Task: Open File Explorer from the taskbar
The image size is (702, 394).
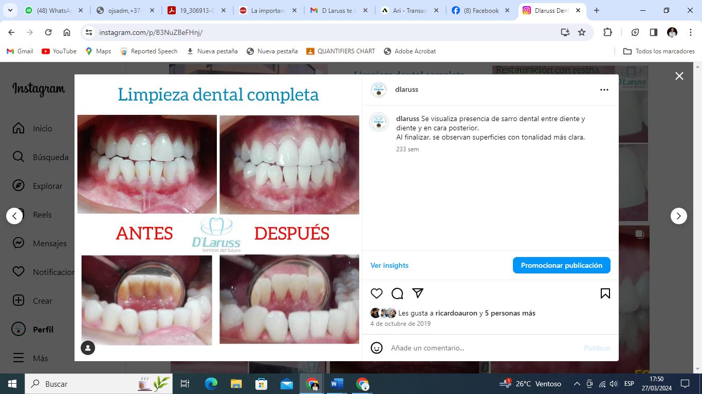Action: click(236, 384)
